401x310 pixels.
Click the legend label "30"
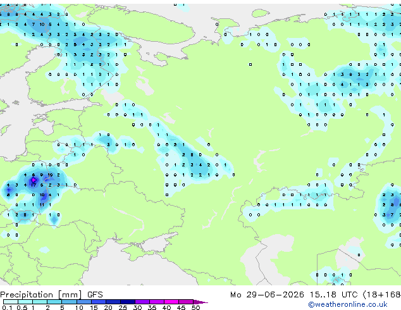[x=137, y=307]
